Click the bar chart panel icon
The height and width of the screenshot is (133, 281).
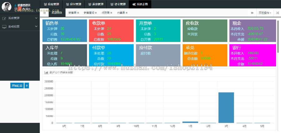point(46,72)
